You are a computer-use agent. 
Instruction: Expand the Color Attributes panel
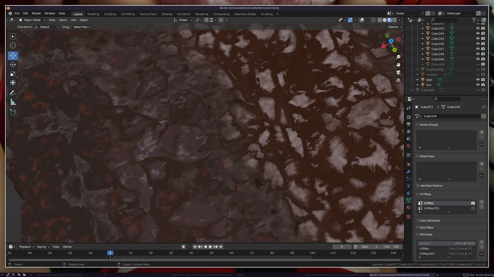(x=429, y=221)
